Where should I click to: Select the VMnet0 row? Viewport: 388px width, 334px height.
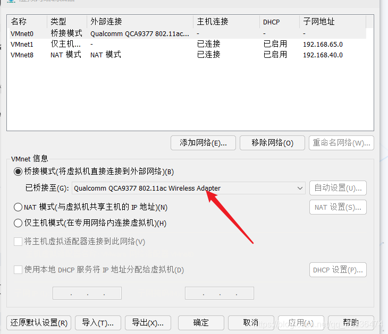[188, 33]
